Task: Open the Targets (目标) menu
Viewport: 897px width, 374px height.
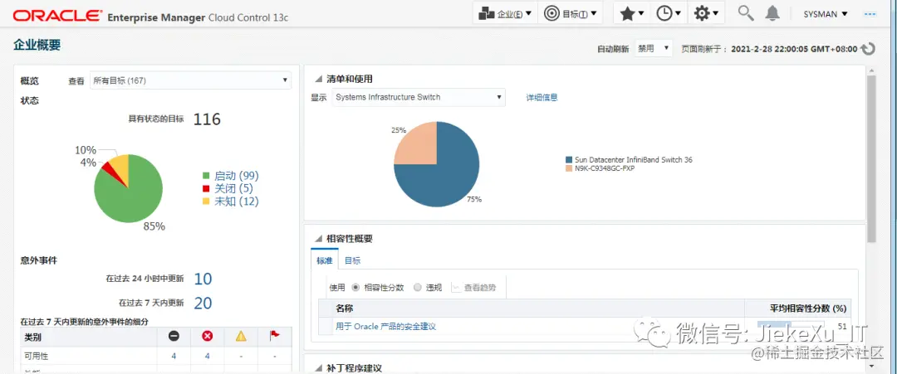Action: pyautogui.click(x=571, y=14)
